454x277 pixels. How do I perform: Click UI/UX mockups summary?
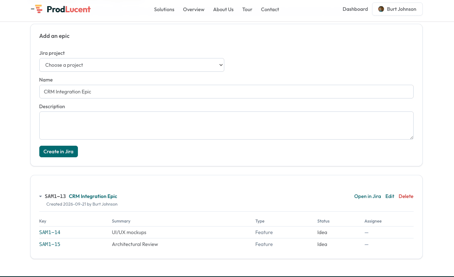[129, 232]
